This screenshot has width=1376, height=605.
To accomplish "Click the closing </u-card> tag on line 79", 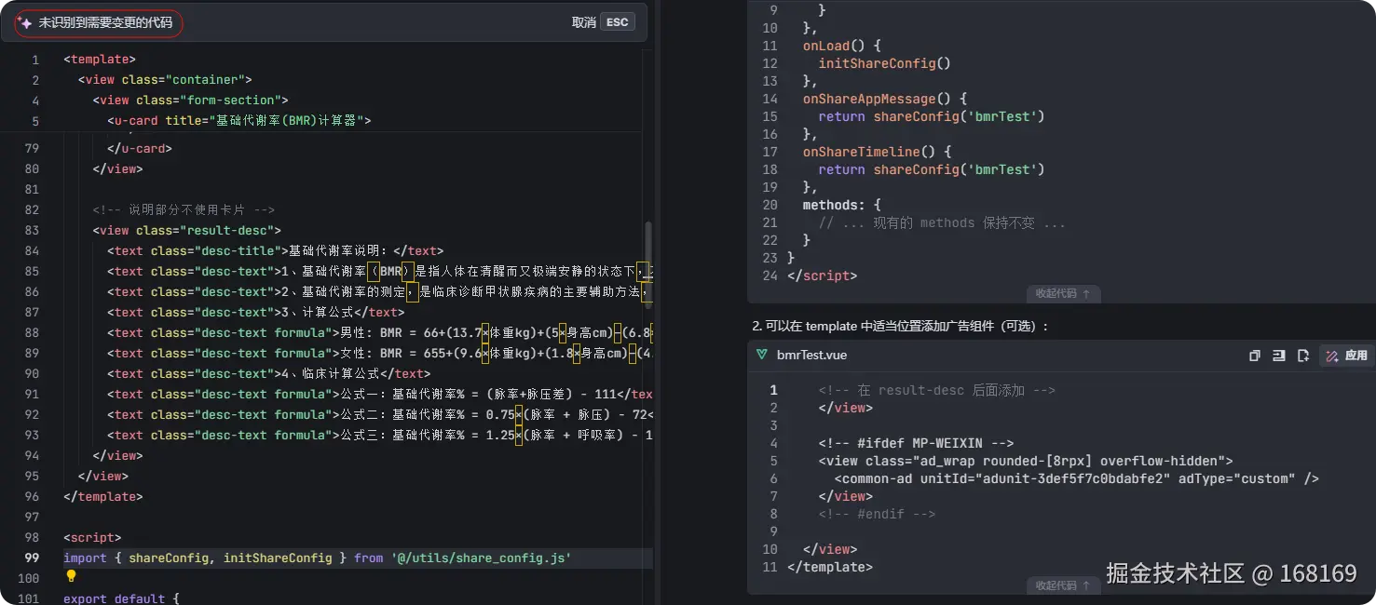I will (x=140, y=149).
